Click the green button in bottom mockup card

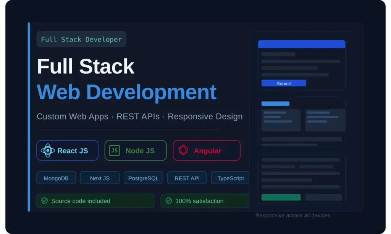point(281,197)
